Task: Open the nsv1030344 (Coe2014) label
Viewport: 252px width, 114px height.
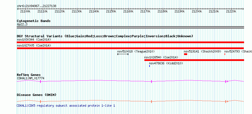Action: (x=34, y=40)
